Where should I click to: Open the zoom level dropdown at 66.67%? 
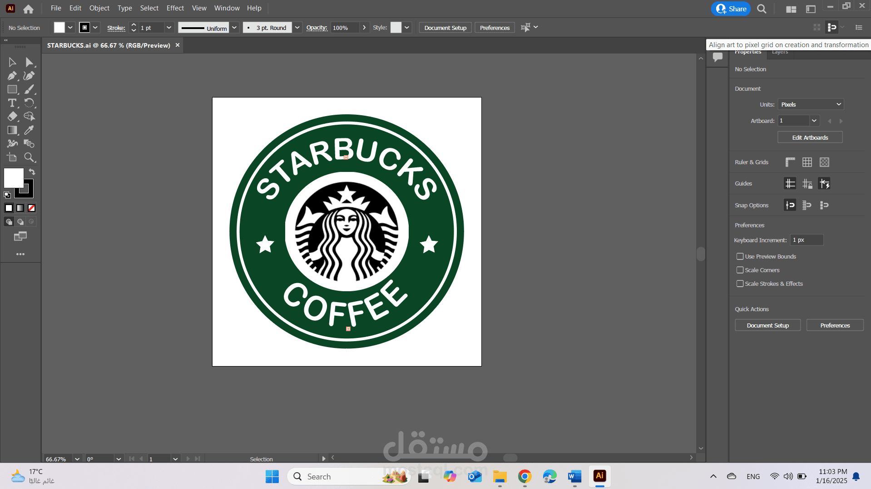coord(77,459)
